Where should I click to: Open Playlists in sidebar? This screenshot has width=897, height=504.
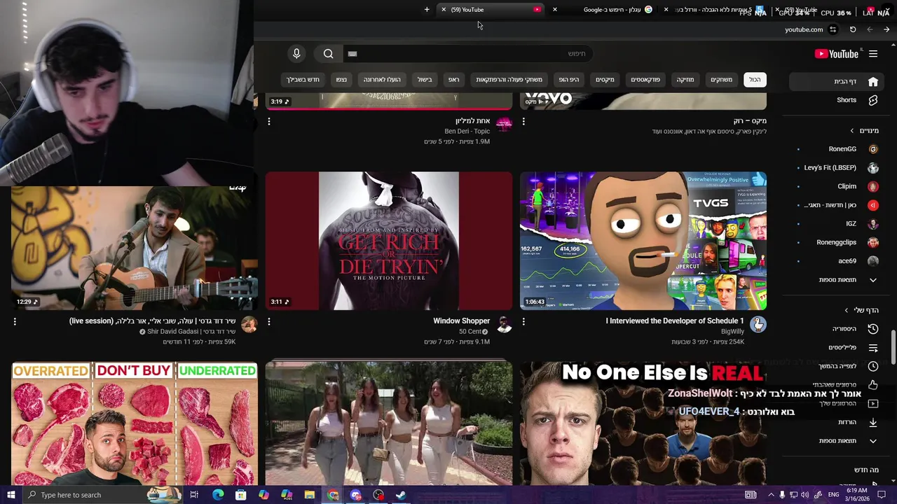837,348
